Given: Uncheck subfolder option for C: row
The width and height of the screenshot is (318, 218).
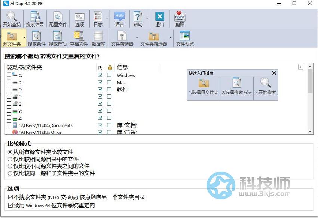Looking at the screenshot, I should click(100, 75).
